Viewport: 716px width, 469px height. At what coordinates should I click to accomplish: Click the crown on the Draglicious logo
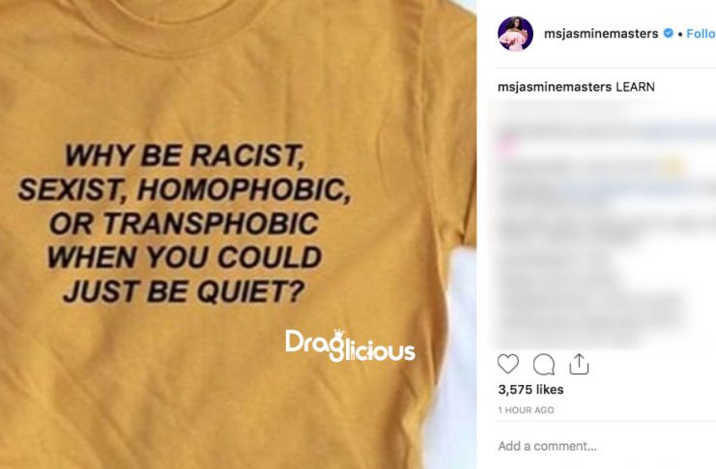click(x=338, y=334)
